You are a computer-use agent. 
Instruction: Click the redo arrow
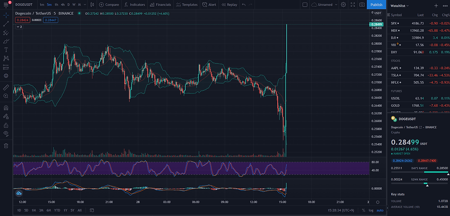coord(251,4)
